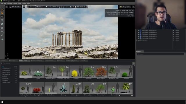Switch to the Materials tab
186x104 pixels.
pos(60,61)
